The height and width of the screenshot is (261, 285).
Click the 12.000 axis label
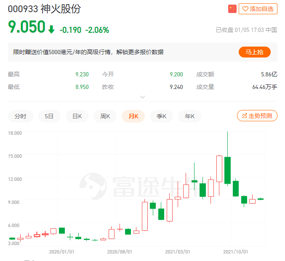pos(15,179)
